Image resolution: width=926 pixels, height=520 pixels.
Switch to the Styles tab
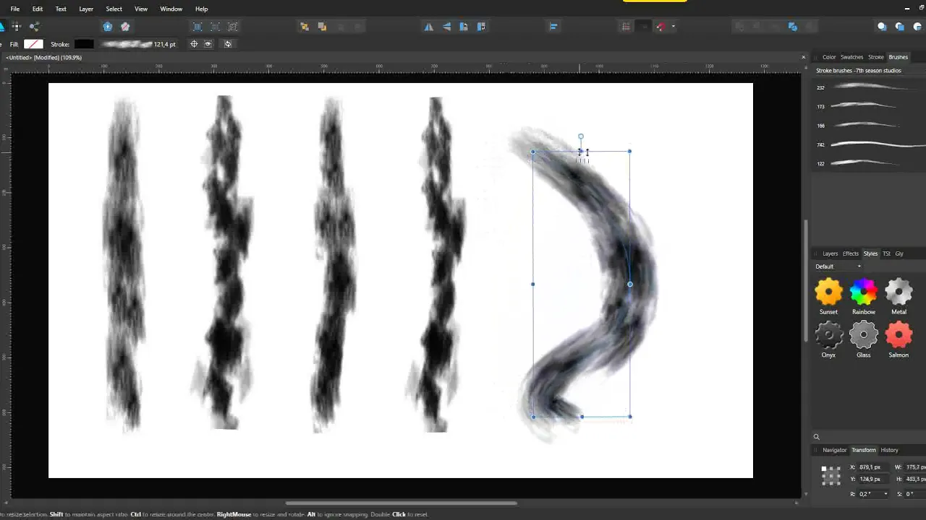point(870,253)
